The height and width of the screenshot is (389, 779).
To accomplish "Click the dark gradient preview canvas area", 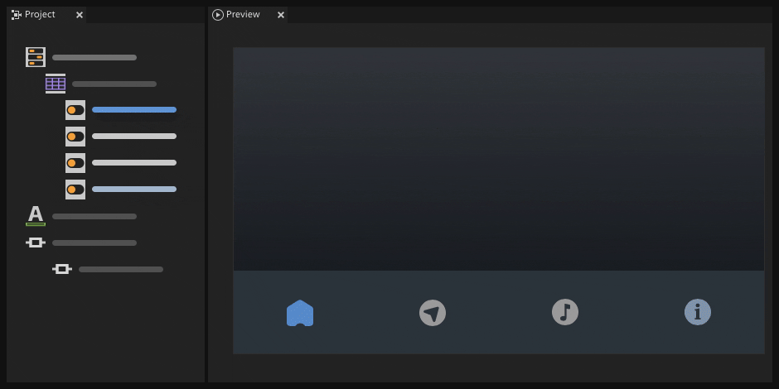I will [x=498, y=158].
